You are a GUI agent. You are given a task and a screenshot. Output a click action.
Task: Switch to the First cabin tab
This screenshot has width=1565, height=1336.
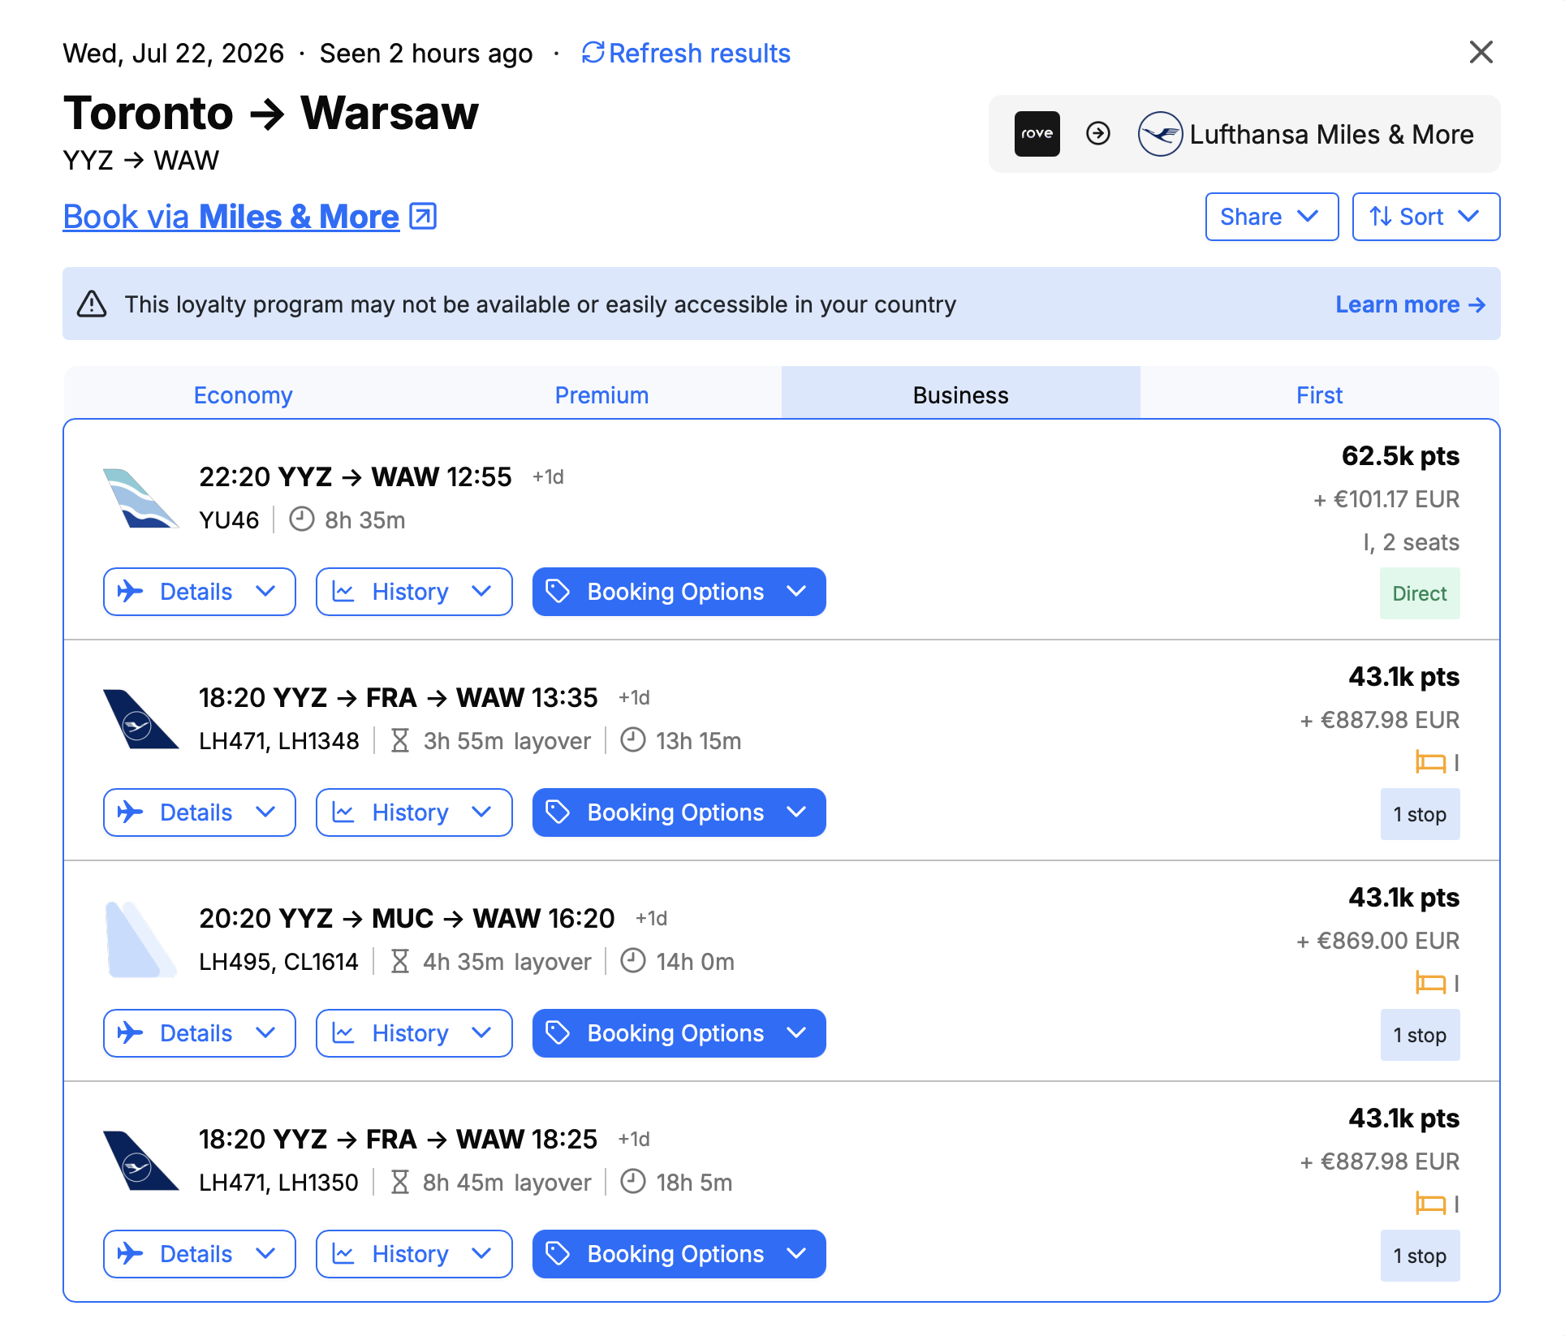(x=1319, y=394)
